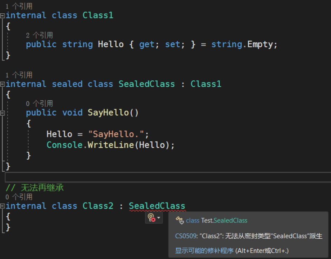Viewport: 331px width, 259px height.
Task: Collapse the Class1 class outlining block
Action: pos(3,16)
